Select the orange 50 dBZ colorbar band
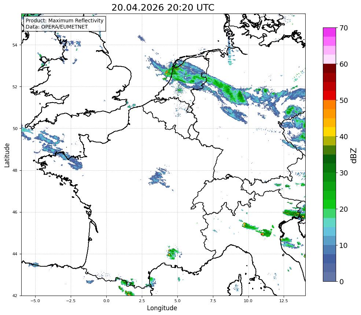The height and width of the screenshot is (315, 361). tap(329, 104)
